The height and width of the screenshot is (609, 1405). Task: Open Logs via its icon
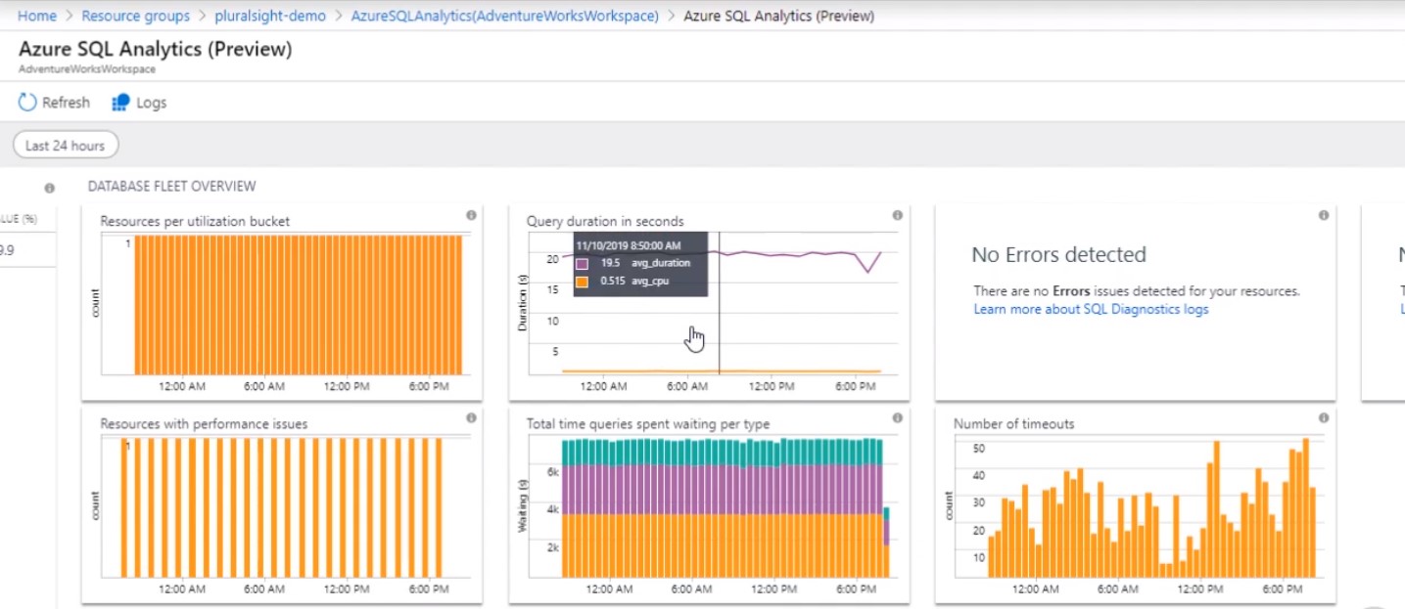pyautogui.click(x=121, y=103)
